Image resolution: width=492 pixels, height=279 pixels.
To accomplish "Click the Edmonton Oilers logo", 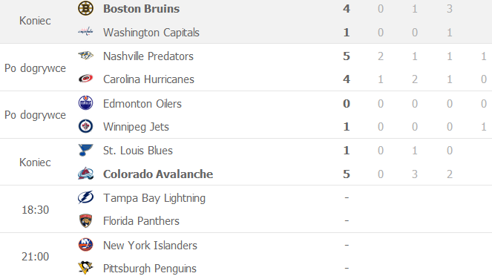I will point(85,103).
